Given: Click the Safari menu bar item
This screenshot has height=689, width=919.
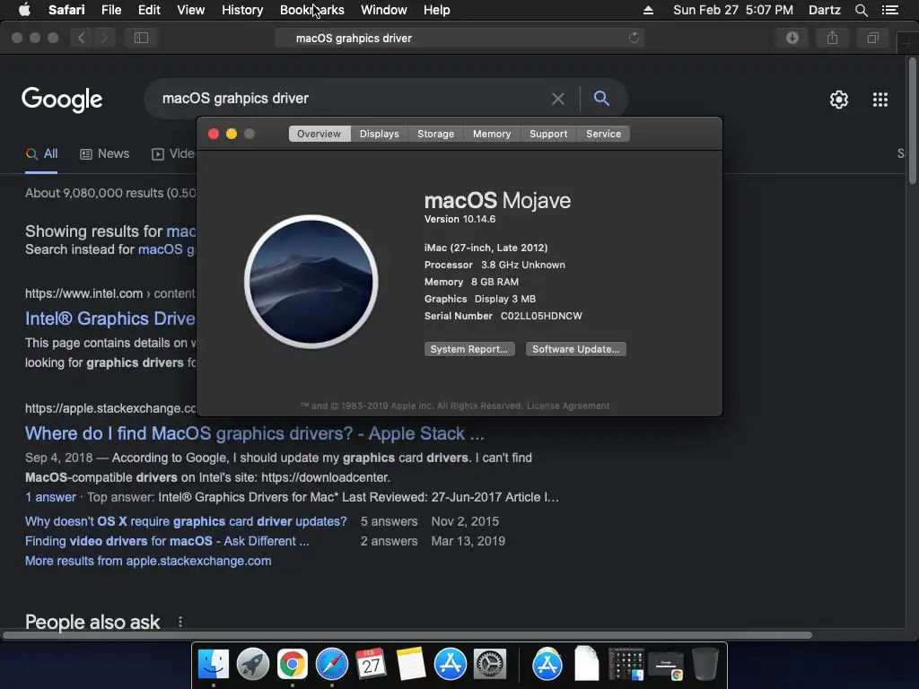Looking at the screenshot, I should click(66, 10).
